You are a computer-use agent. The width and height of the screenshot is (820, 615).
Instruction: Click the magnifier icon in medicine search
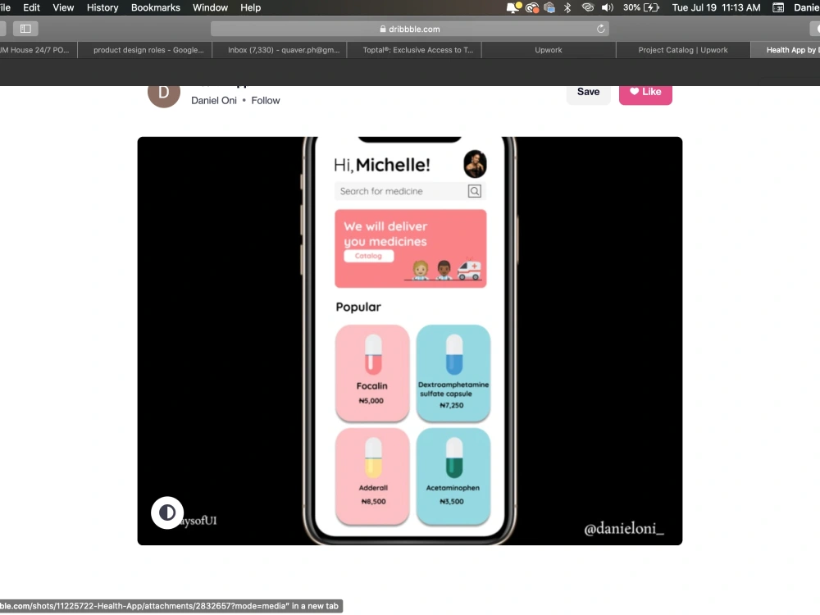click(x=474, y=191)
